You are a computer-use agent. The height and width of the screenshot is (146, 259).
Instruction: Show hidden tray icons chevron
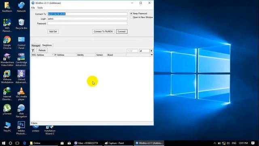coord(214,143)
